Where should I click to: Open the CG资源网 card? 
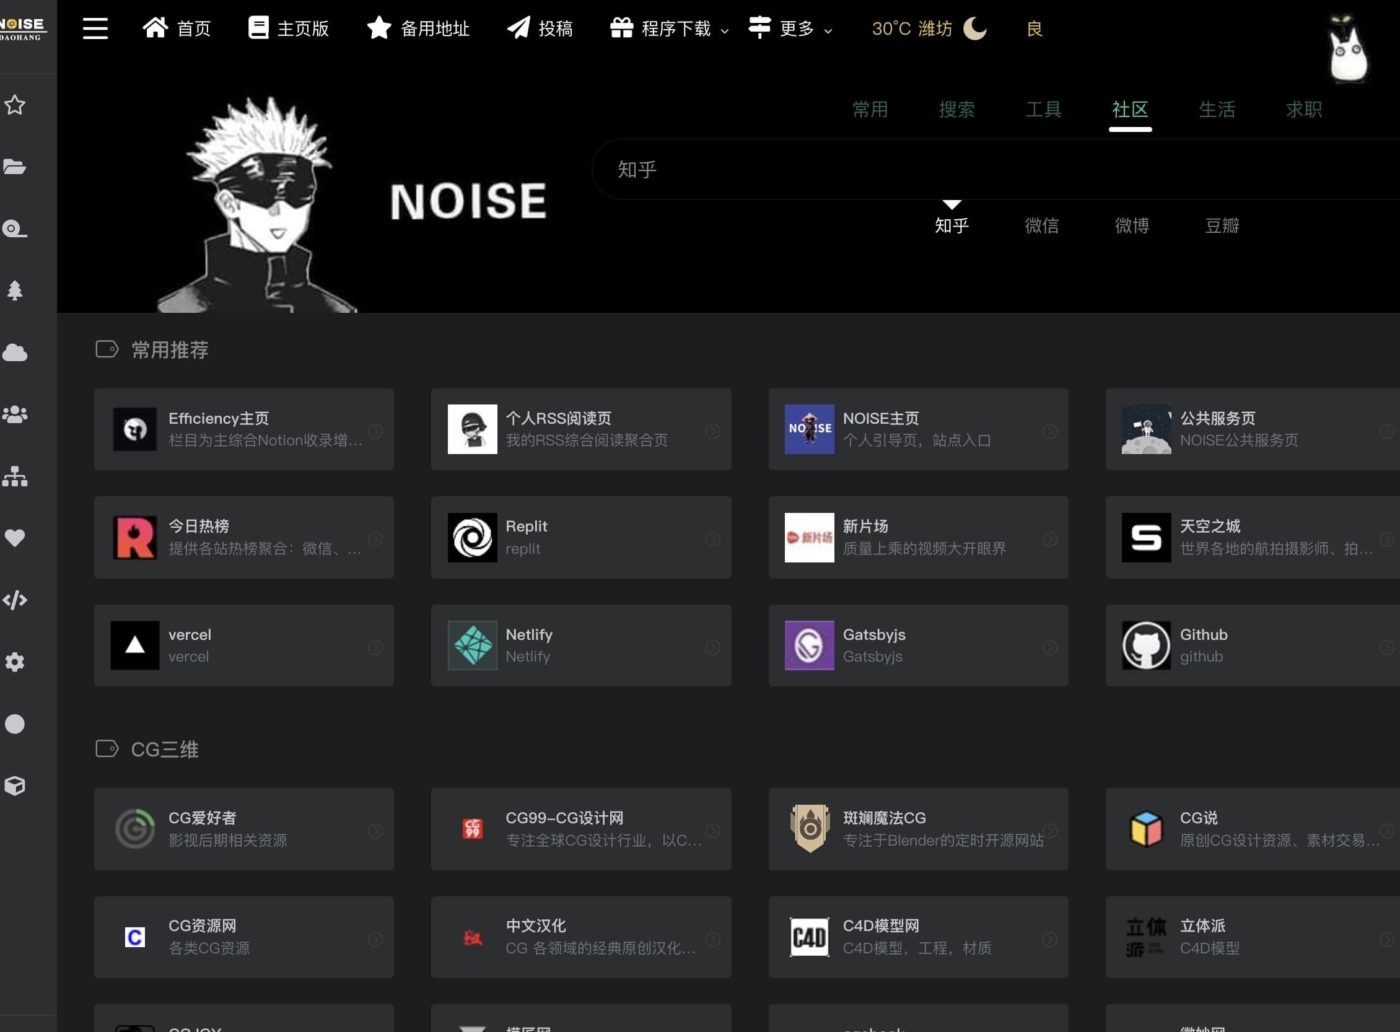pos(243,937)
